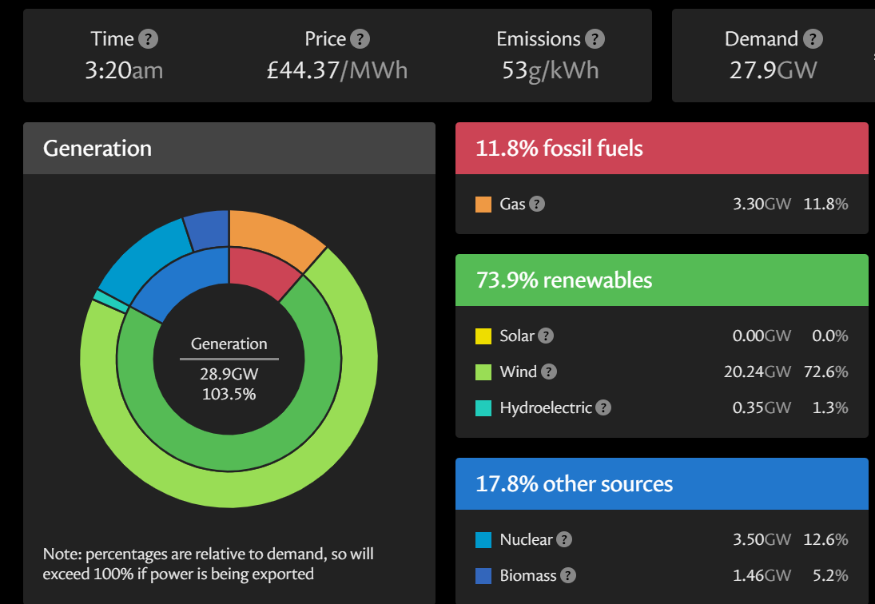Click the 28.9GW value in donut center
Screen dimensions: 875x604
(229, 374)
